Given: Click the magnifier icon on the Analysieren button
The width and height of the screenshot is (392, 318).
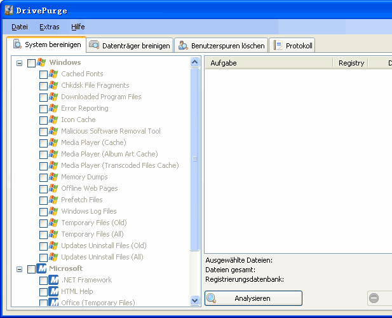Looking at the screenshot, I should point(212,298).
